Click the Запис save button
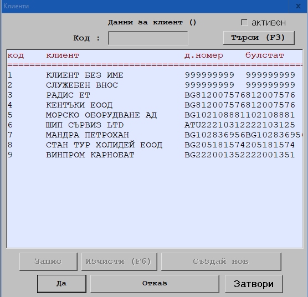308x297 pixels. [x=48, y=262]
